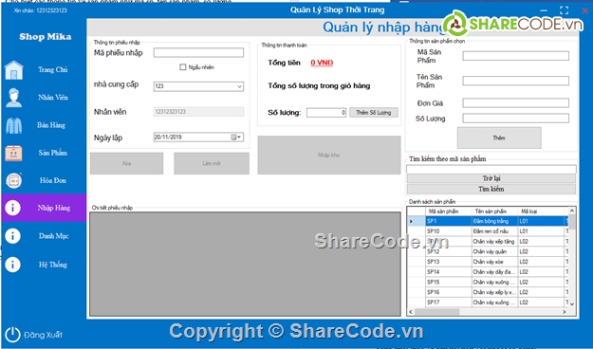Image resolution: width=593 pixels, height=349 pixels.
Task: Toggle the Ngẫu nhiên checkbox
Action: point(183,67)
